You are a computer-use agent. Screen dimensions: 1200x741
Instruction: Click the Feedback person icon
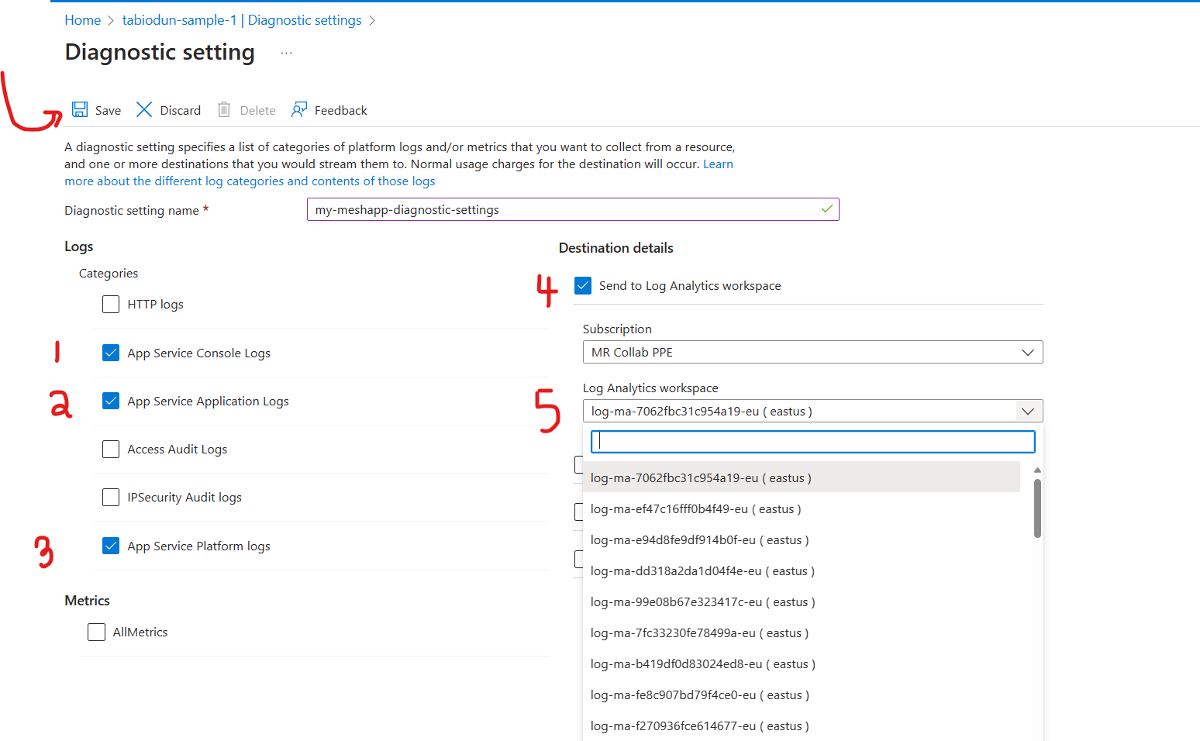(x=300, y=109)
